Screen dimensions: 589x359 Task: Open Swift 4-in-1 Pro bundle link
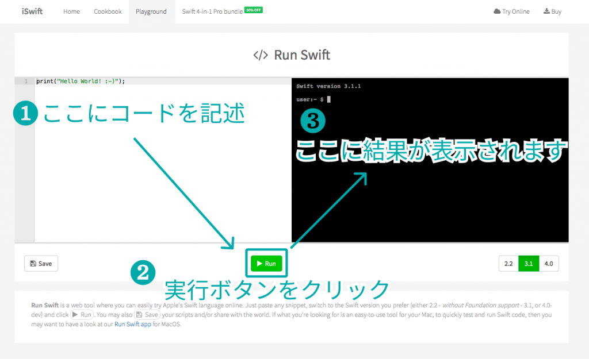click(212, 11)
